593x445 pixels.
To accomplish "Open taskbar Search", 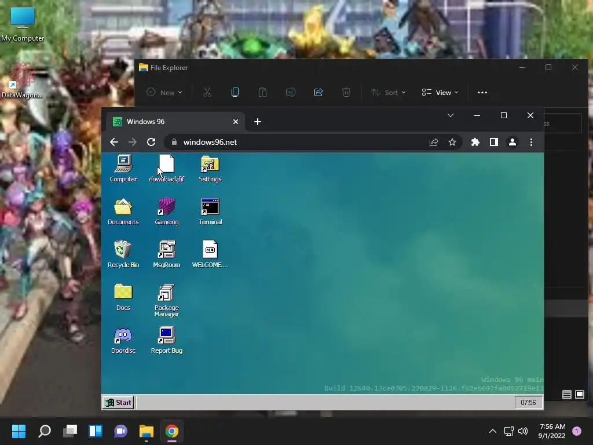I will point(45,431).
